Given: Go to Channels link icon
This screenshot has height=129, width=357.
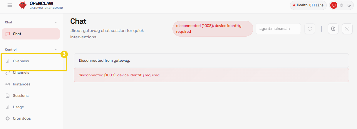Looking at the screenshot, I should pos(8,73).
